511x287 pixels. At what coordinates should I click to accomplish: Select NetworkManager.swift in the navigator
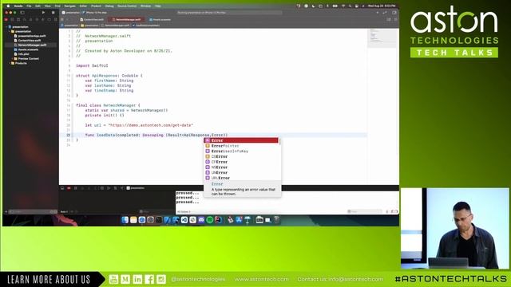[30, 45]
